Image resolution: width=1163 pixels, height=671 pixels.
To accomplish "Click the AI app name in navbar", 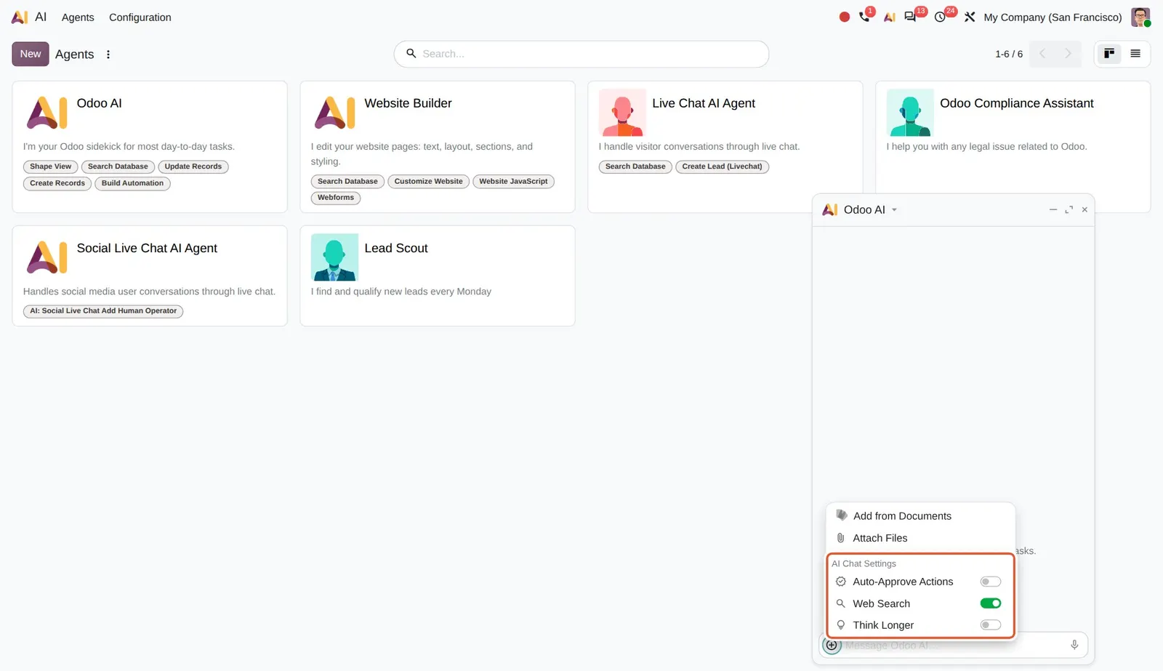I will click(41, 17).
